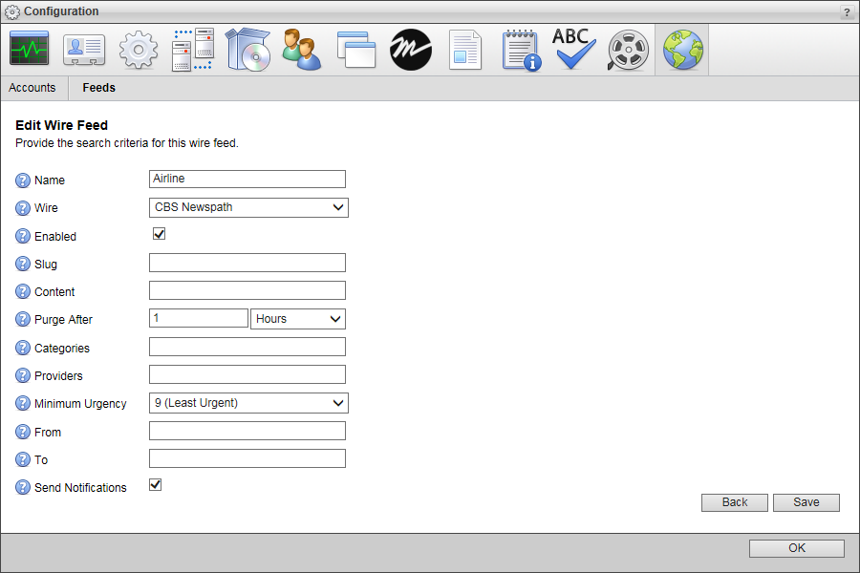Open the system monitor heartbeat icon
This screenshot has width=860, height=573.
point(29,49)
